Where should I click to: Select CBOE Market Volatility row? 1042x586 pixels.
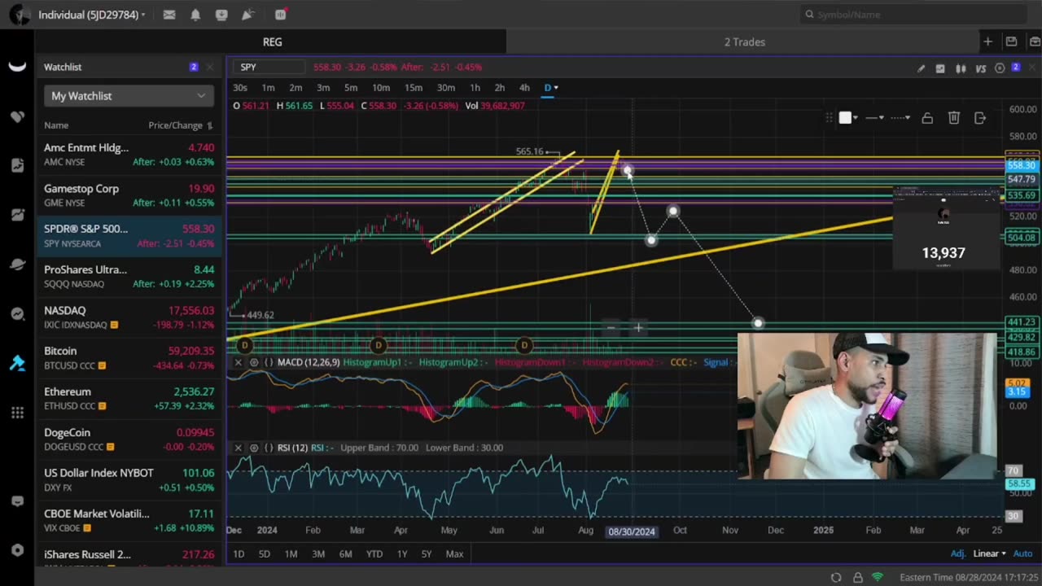tap(129, 521)
